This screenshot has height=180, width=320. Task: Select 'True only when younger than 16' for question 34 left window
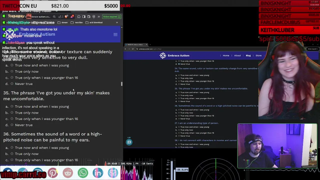pos(12,77)
